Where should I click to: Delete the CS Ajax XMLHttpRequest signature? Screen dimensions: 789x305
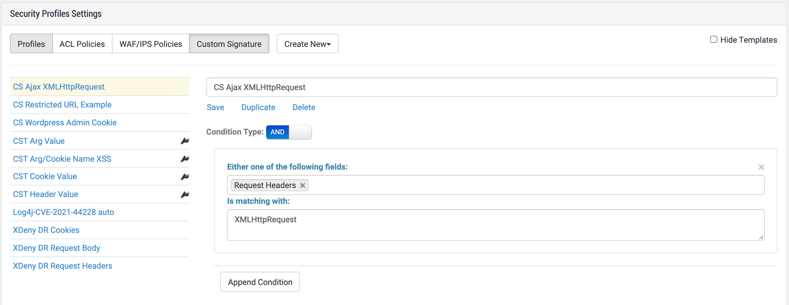(303, 107)
